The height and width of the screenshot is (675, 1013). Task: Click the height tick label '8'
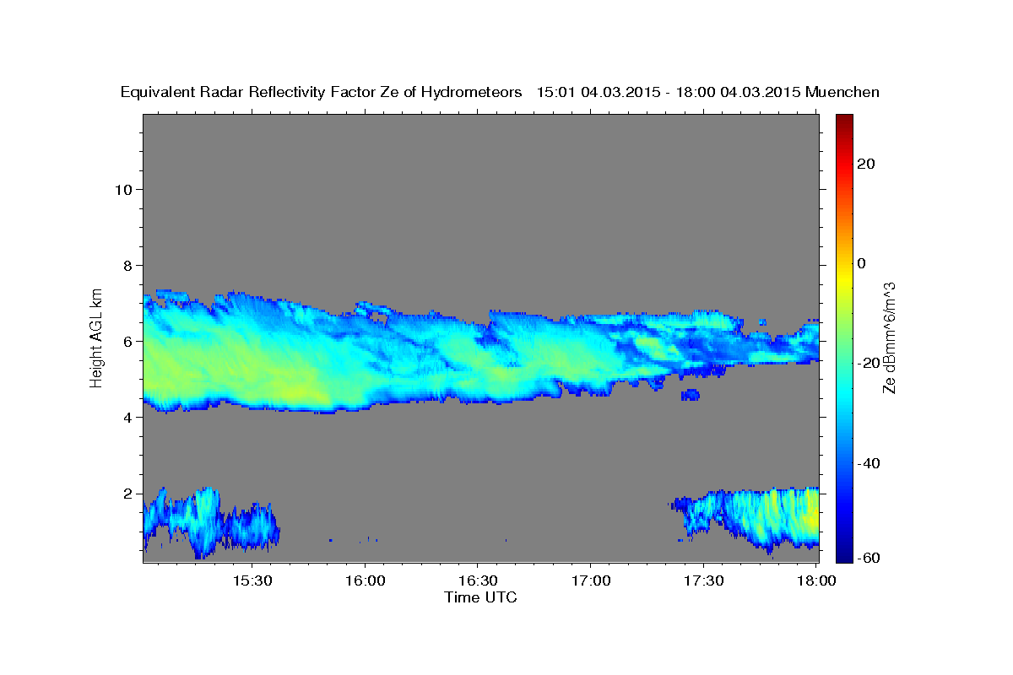click(x=127, y=265)
